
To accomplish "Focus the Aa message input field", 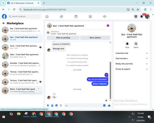I will tap(83, 105).
